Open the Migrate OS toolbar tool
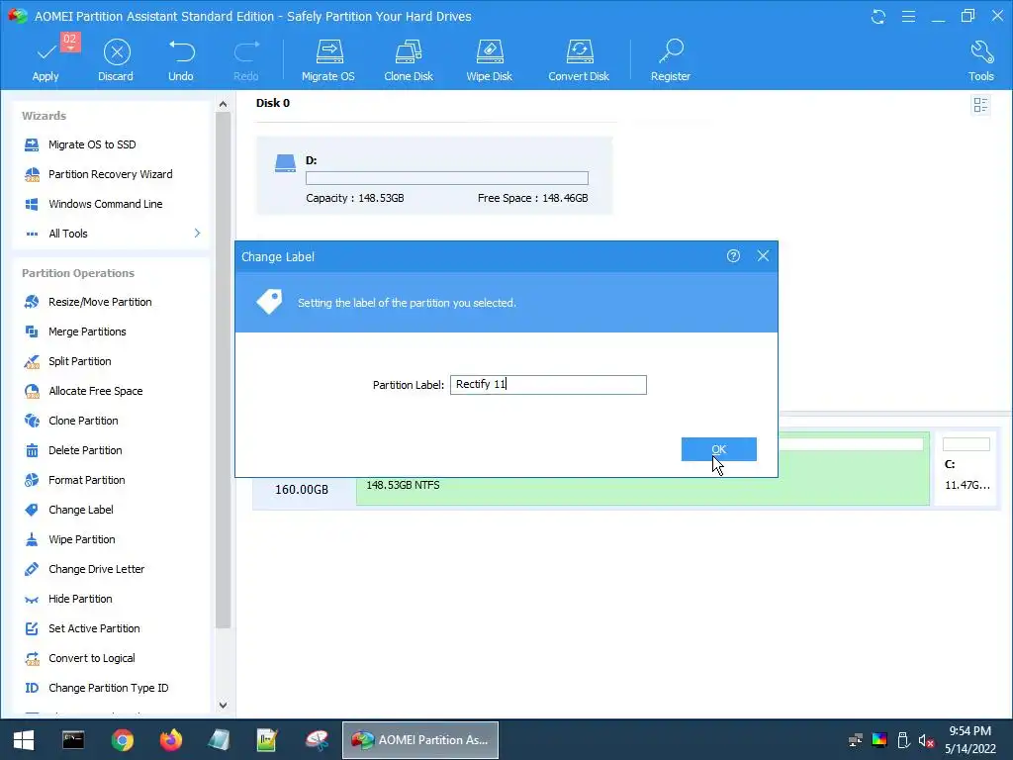This screenshot has width=1013, height=760. 328,61
